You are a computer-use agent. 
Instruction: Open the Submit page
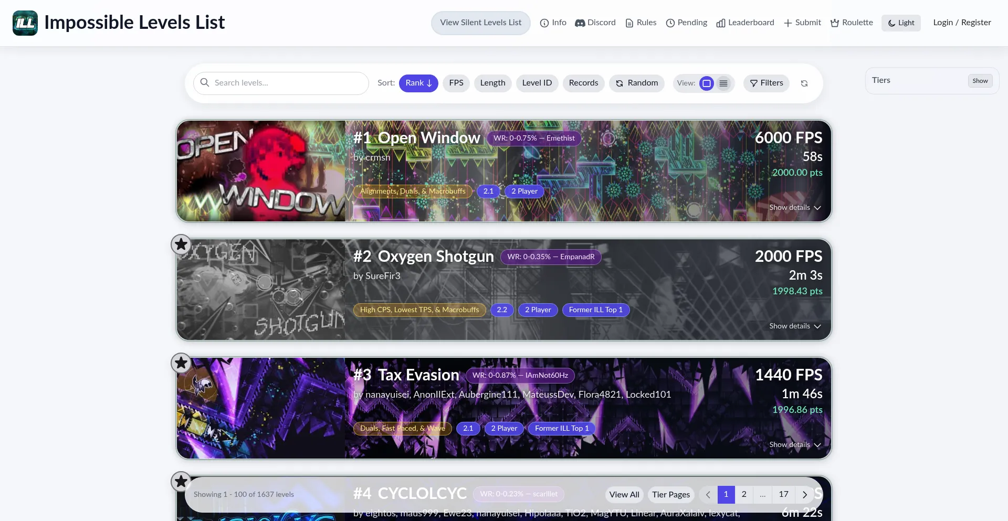[x=803, y=23]
